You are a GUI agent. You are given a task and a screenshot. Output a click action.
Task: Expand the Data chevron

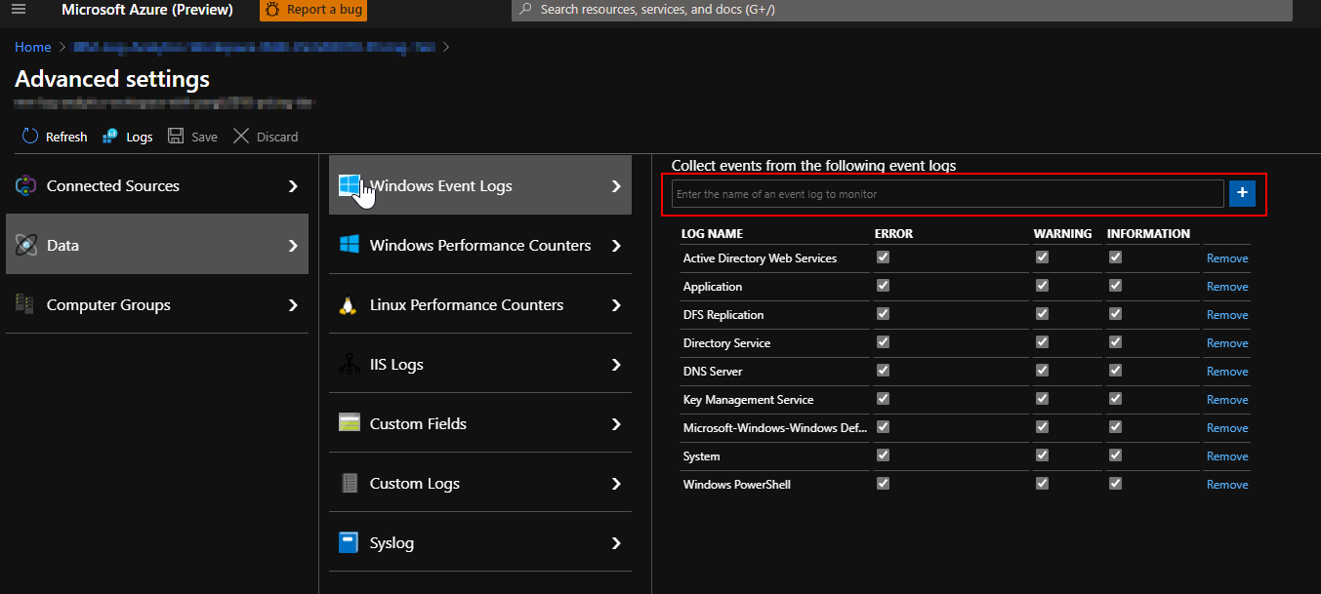click(293, 246)
